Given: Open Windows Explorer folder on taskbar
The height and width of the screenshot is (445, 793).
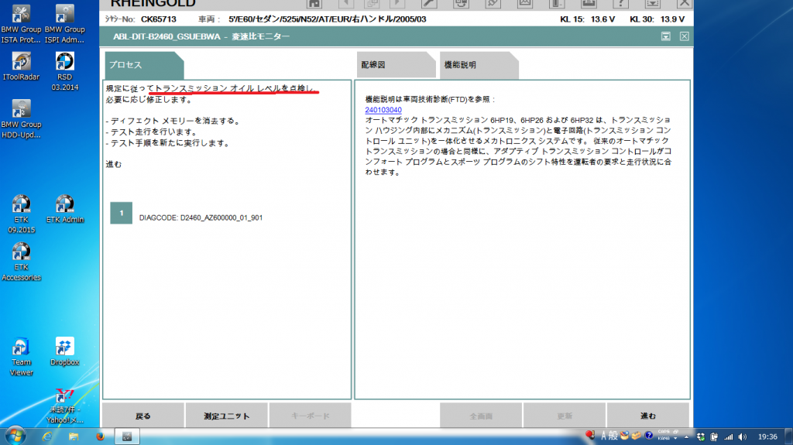Looking at the screenshot, I should click(x=74, y=436).
